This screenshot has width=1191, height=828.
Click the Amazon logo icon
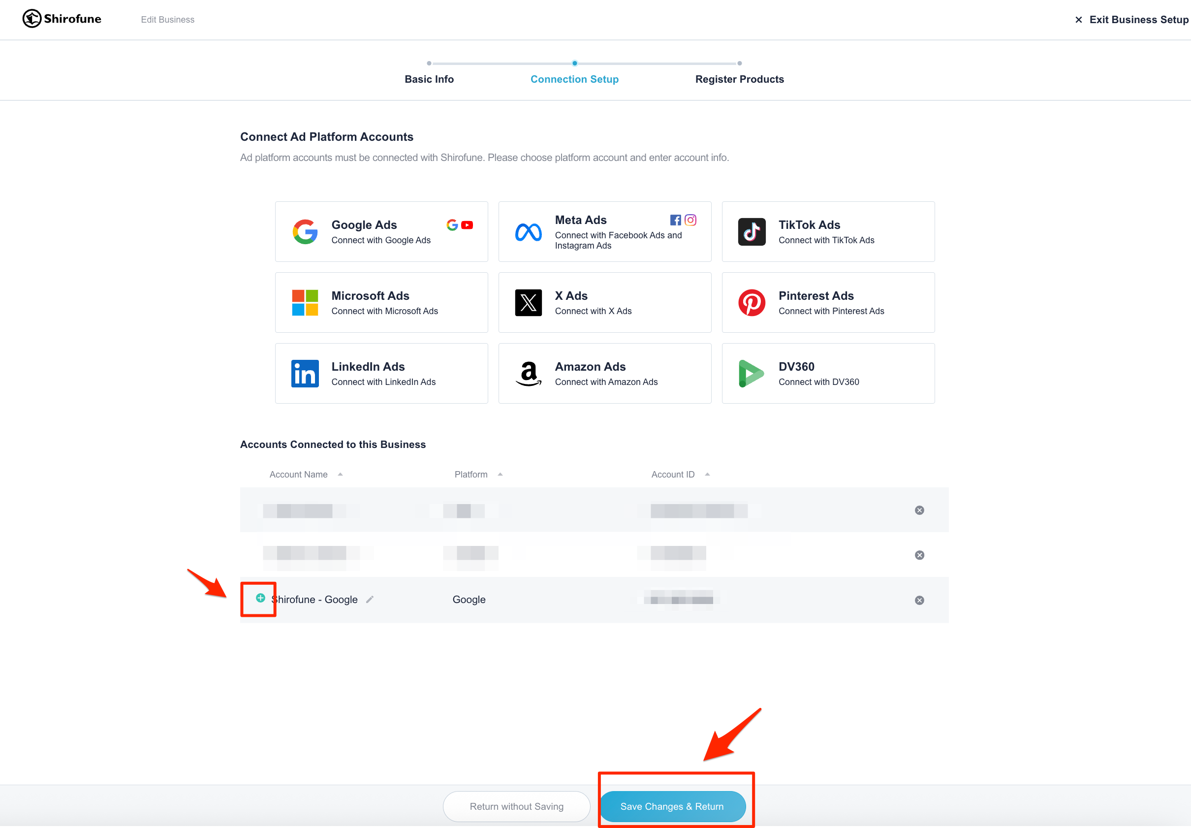pos(528,374)
